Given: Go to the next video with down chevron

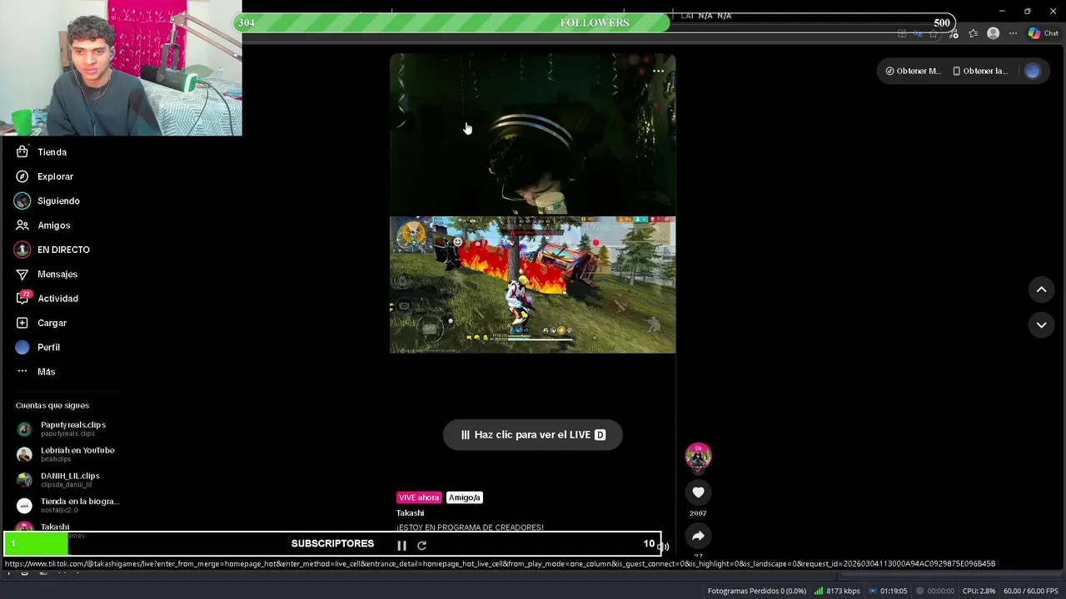Looking at the screenshot, I should [1041, 324].
